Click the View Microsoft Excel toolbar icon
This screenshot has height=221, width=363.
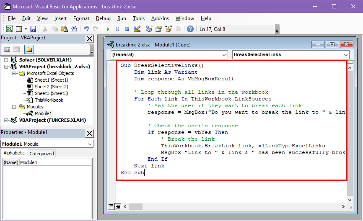point(9,29)
